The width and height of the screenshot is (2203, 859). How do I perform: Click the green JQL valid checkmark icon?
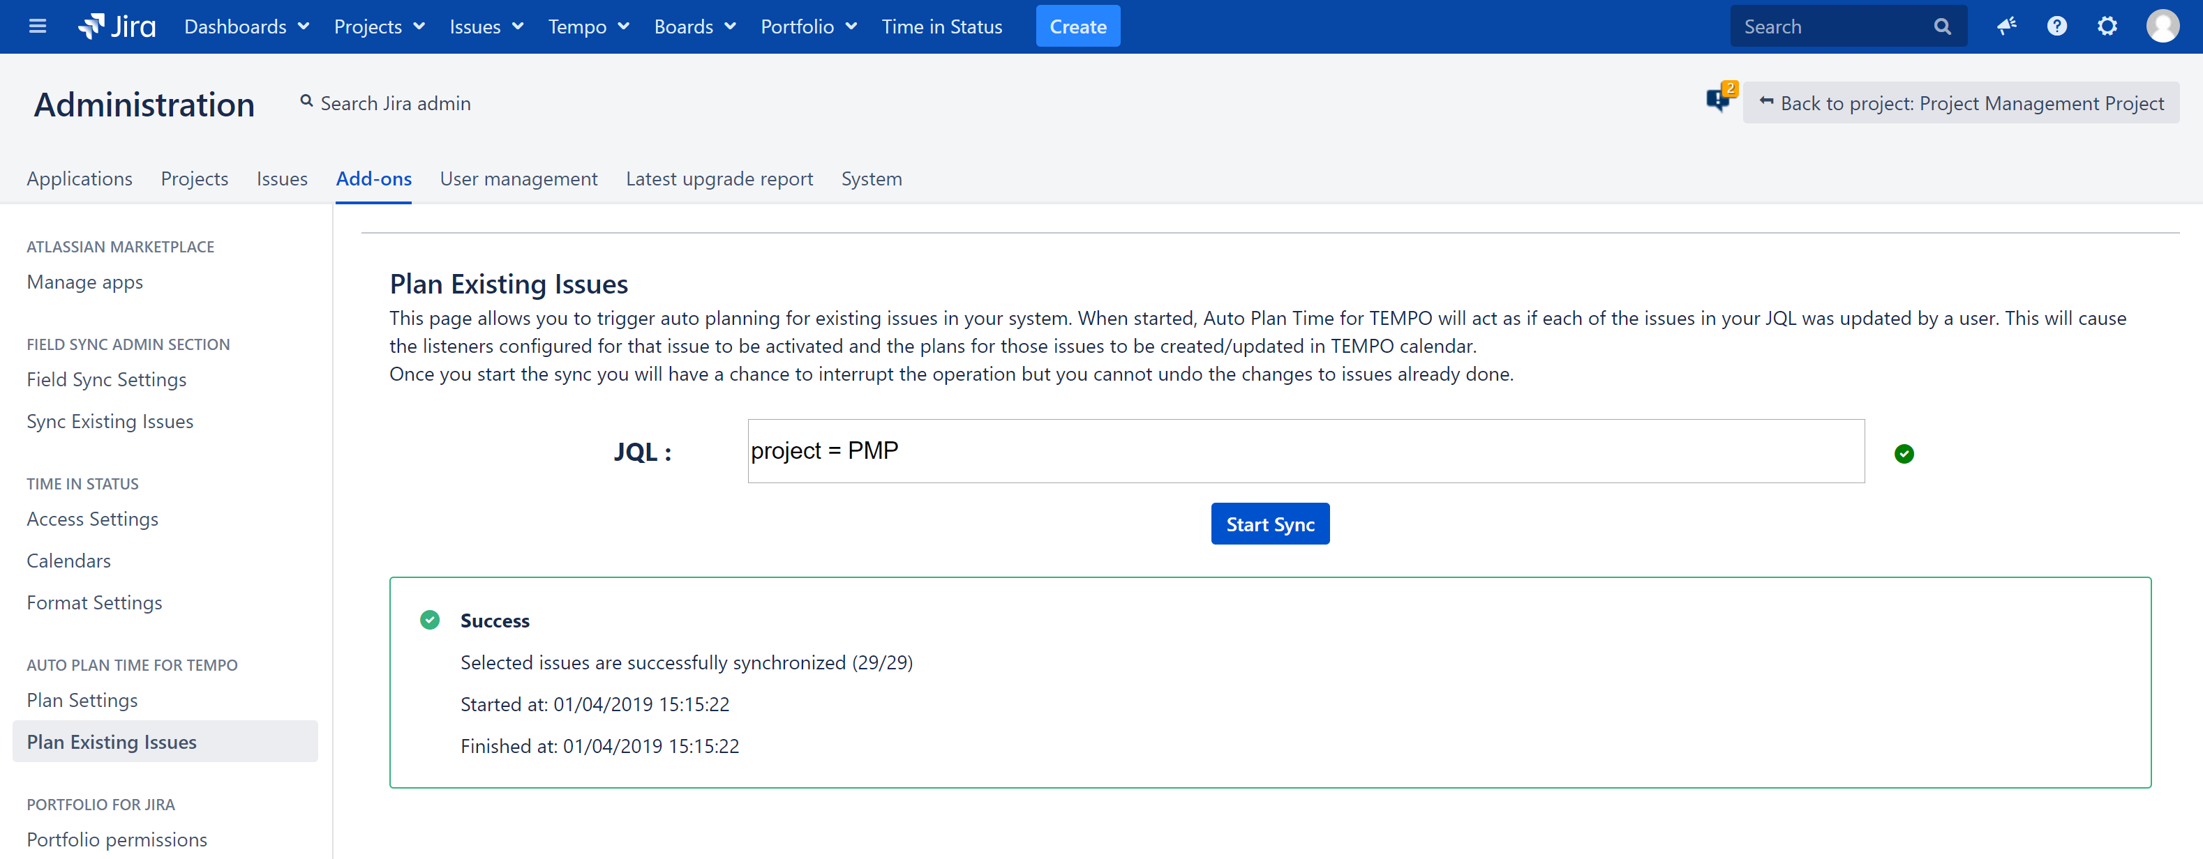tap(1904, 453)
